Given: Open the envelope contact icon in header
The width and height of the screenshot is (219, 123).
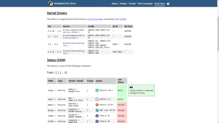Looking at the screenshot, I should [x=168, y=4].
